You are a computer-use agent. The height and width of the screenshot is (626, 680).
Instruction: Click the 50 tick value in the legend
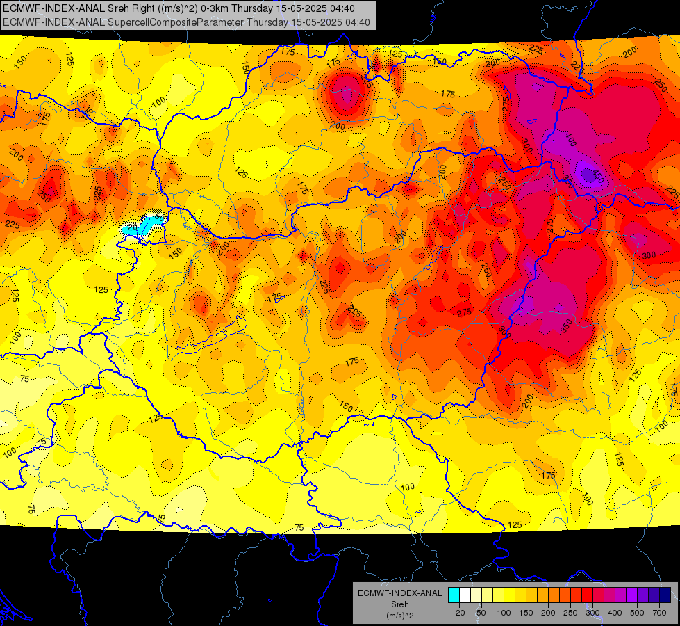point(481,613)
